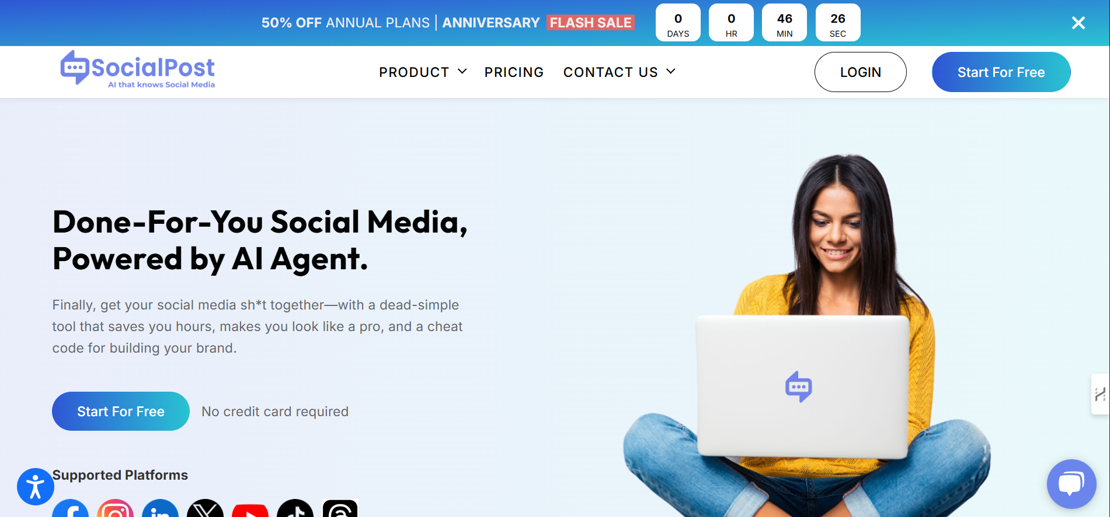Go home via the SocialPost logo
The height and width of the screenshot is (517, 1110).
pos(138,69)
